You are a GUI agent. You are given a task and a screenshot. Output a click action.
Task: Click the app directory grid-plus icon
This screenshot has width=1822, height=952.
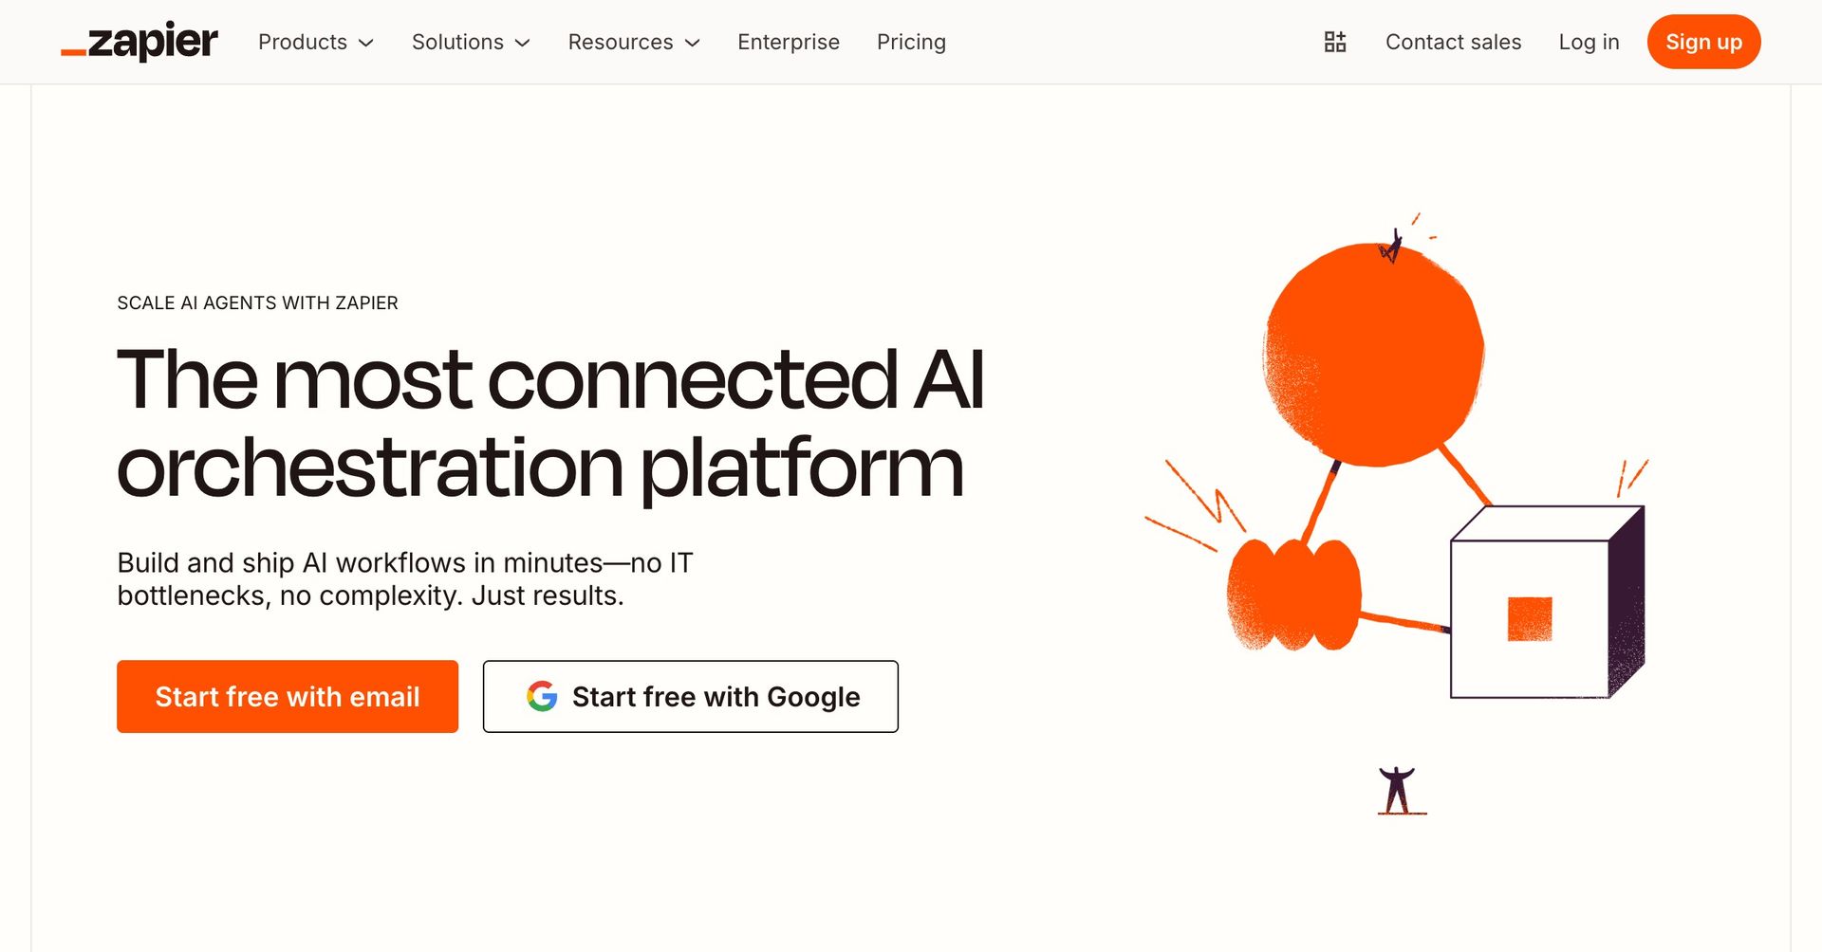tap(1334, 42)
